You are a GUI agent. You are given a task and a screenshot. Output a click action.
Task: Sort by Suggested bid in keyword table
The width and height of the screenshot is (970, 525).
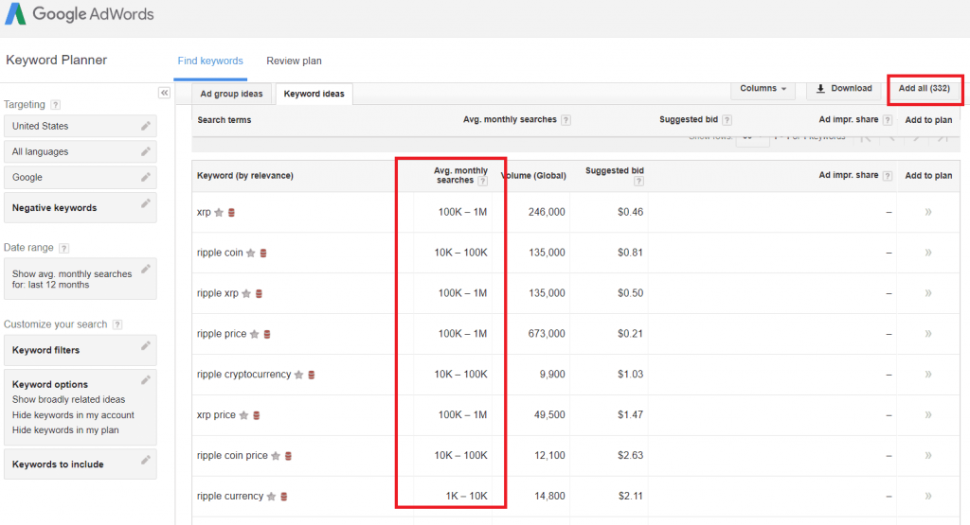pyautogui.click(x=614, y=171)
